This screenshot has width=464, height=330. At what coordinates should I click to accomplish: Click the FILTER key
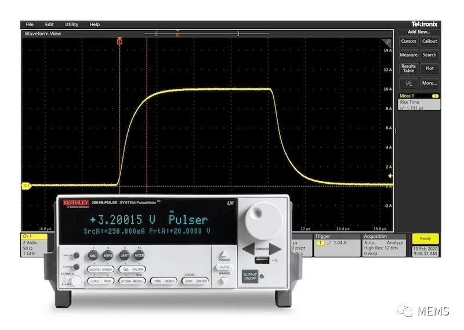(138, 270)
